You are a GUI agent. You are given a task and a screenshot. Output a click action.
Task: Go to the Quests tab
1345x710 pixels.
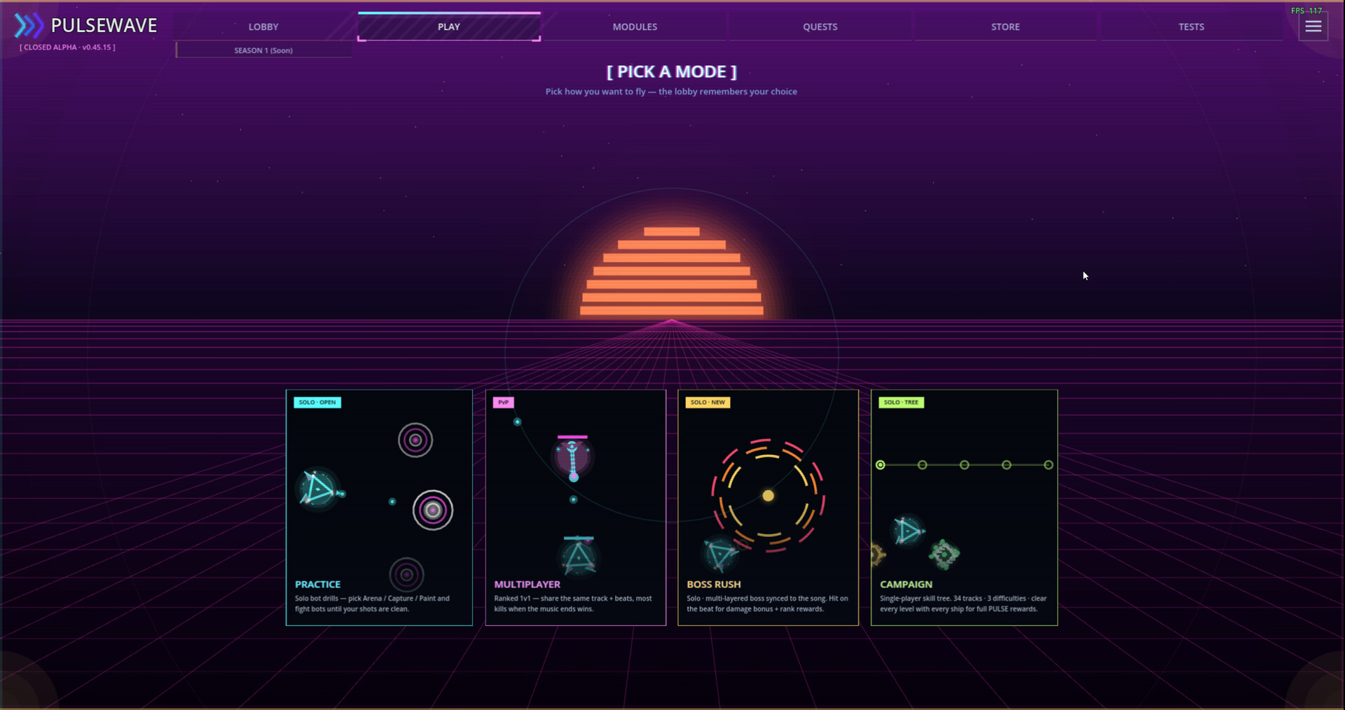point(820,27)
